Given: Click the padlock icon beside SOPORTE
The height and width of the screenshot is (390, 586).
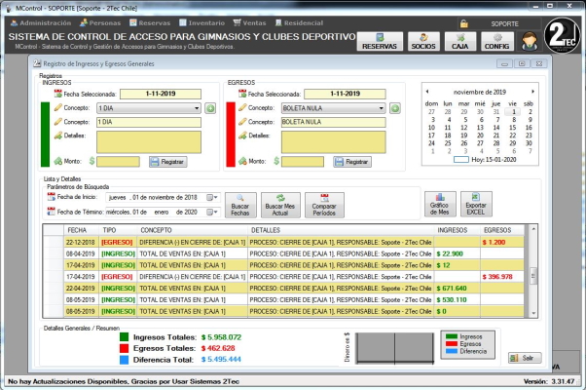Looking at the screenshot, I should [x=463, y=23].
